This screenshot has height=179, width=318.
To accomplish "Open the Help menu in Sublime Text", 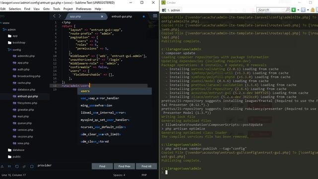I will [x=98, y=9].
